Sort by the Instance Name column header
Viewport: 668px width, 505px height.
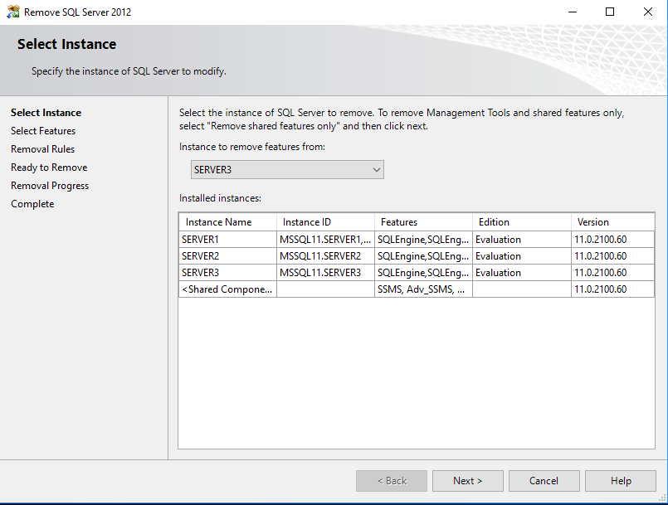point(227,221)
